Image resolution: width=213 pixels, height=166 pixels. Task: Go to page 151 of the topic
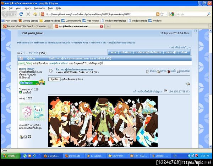pyautogui.click(x=36, y=53)
